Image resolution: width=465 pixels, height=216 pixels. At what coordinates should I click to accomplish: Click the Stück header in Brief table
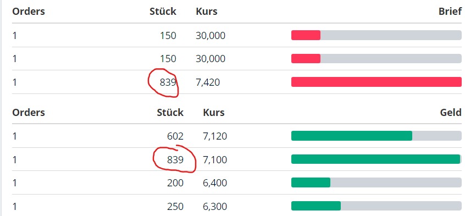pyautogui.click(x=163, y=12)
